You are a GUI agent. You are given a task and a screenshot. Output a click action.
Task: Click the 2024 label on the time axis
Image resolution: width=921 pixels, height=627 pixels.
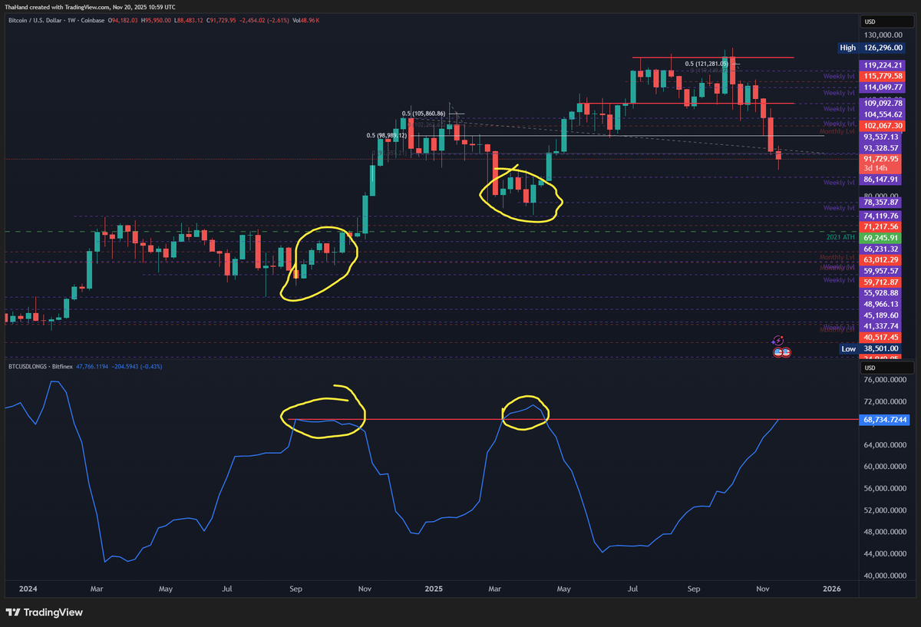click(x=28, y=589)
